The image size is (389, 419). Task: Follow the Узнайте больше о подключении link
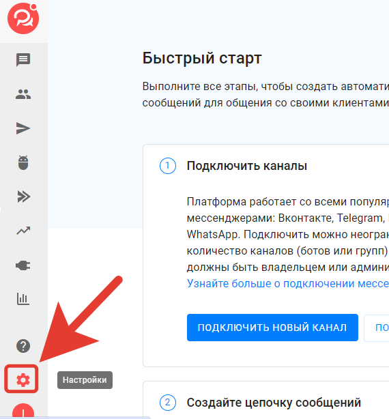coord(288,283)
